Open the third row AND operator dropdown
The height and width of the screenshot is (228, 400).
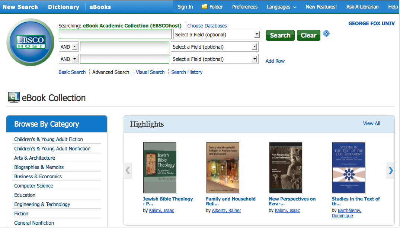tap(68, 59)
